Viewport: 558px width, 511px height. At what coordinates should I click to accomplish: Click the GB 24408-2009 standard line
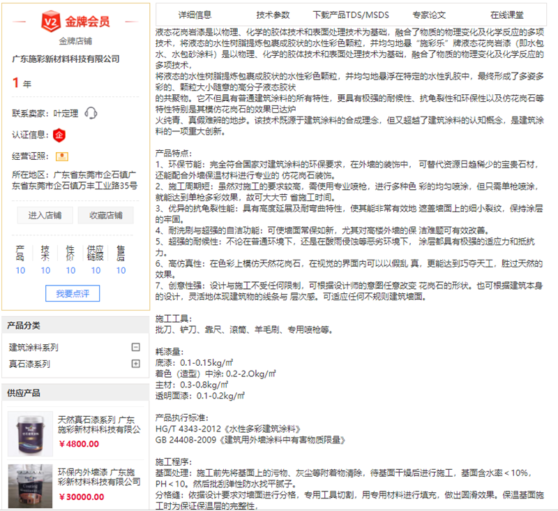coord(250,440)
